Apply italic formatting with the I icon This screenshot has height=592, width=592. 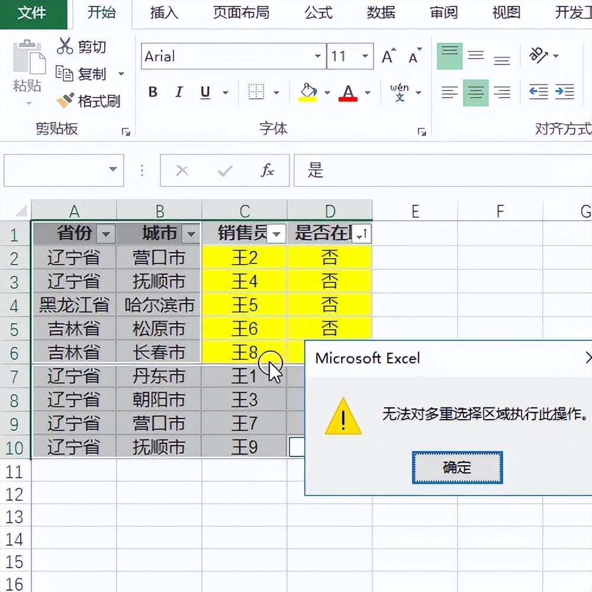[x=178, y=92]
